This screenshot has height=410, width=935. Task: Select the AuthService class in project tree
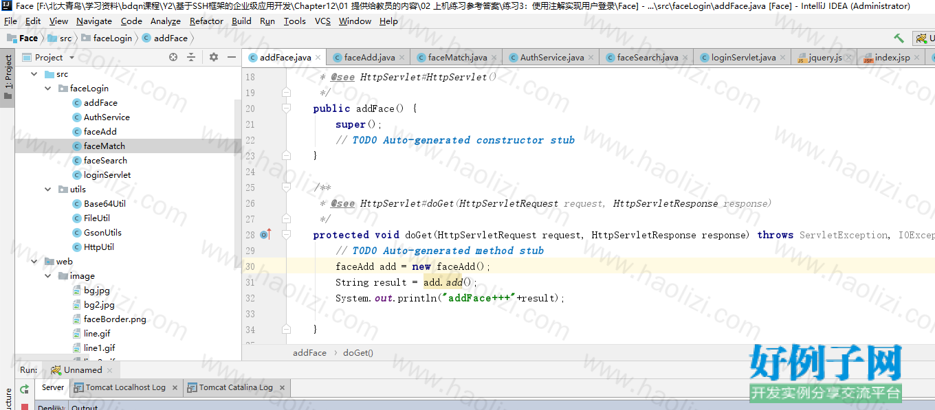point(107,117)
